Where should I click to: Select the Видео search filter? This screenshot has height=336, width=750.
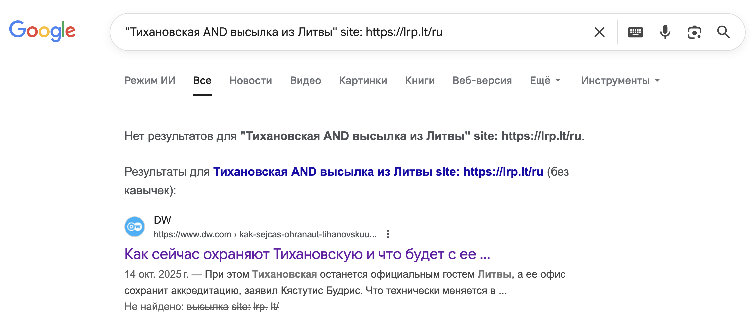tap(305, 80)
